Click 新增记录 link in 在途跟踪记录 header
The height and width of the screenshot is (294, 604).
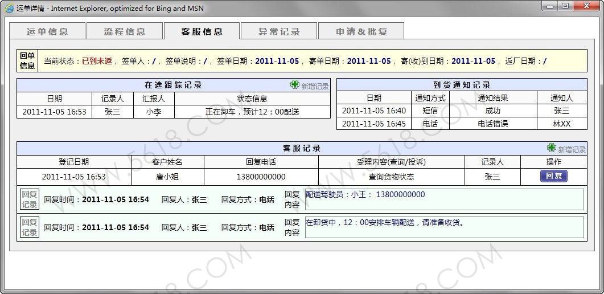[x=315, y=86]
